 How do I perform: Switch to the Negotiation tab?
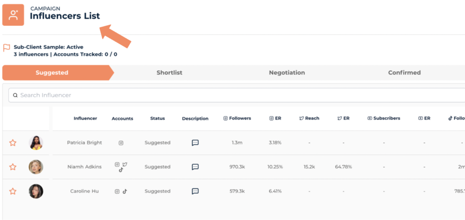click(x=287, y=72)
